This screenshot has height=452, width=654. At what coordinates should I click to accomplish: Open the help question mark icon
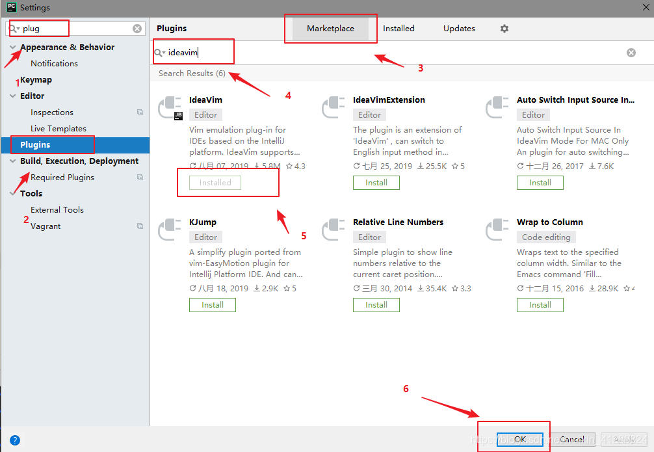pyautogui.click(x=14, y=440)
